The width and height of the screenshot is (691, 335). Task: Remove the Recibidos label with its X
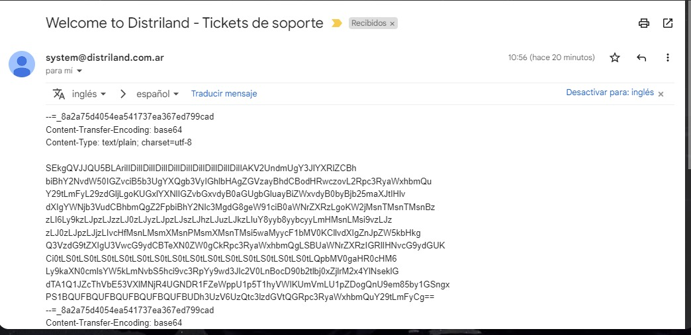[392, 23]
